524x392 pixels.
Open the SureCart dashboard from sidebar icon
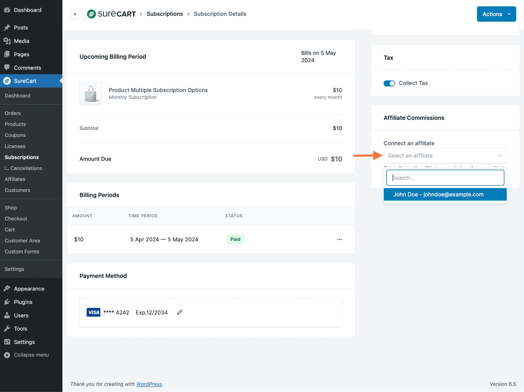(x=7, y=81)
